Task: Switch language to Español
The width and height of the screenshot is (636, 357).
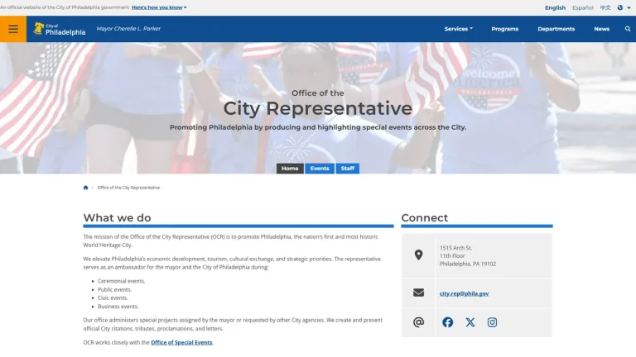Action: click(x=582, y=7)
